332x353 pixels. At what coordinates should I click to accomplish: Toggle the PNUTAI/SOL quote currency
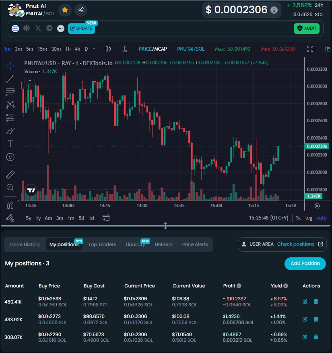click(x=191, y=49)
